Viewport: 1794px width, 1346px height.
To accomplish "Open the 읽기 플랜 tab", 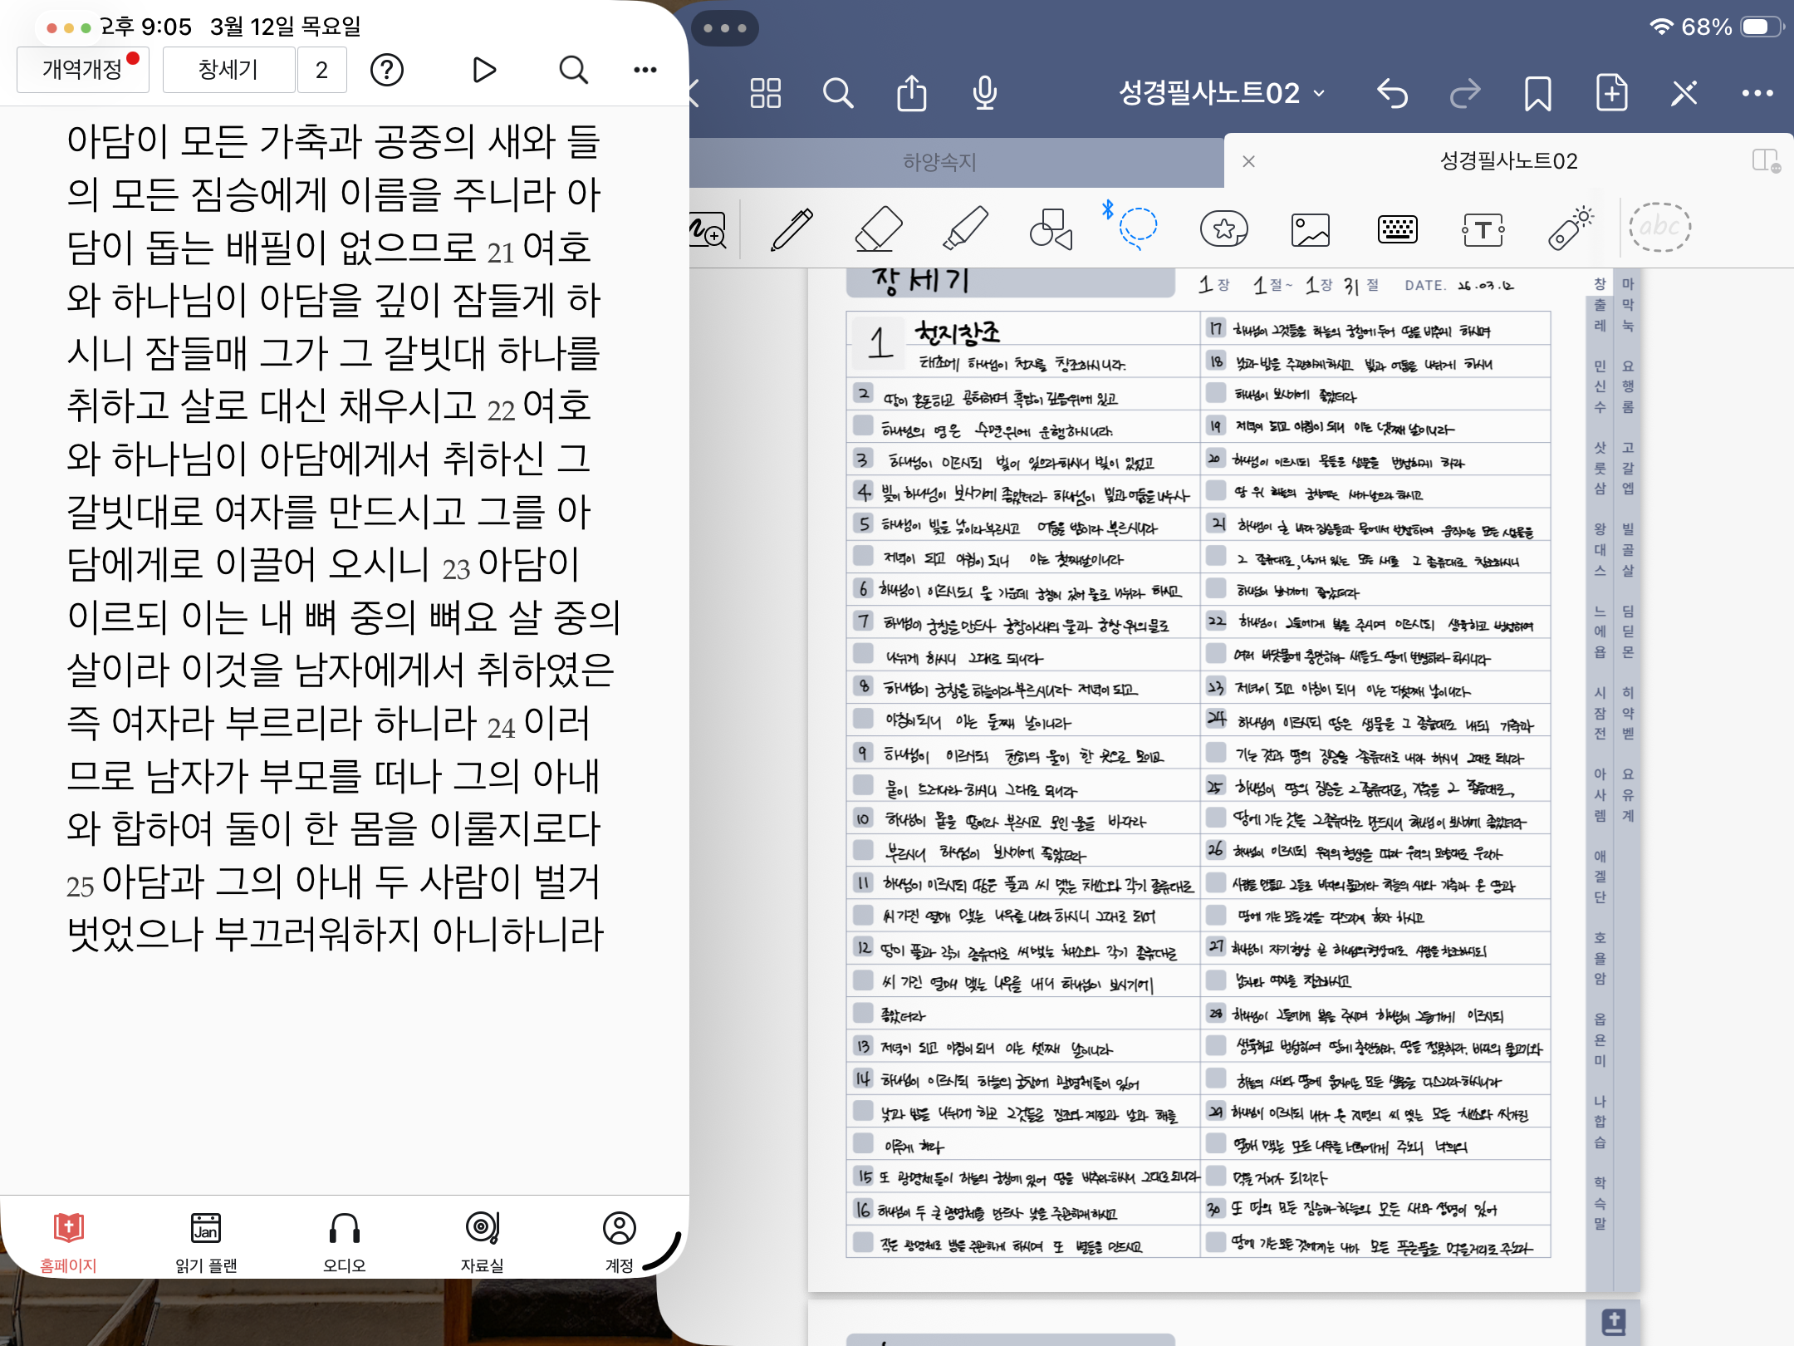I will point(206,1241).
